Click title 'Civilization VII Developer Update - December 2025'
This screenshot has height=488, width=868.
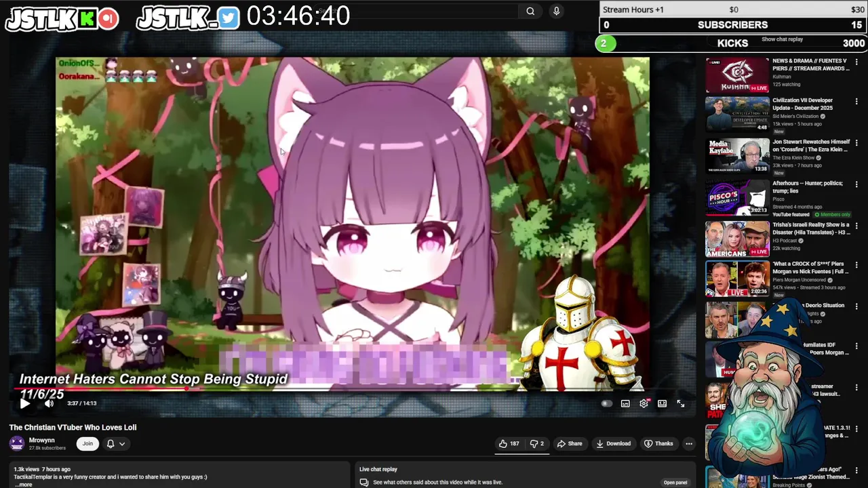[x=802, y=104]
